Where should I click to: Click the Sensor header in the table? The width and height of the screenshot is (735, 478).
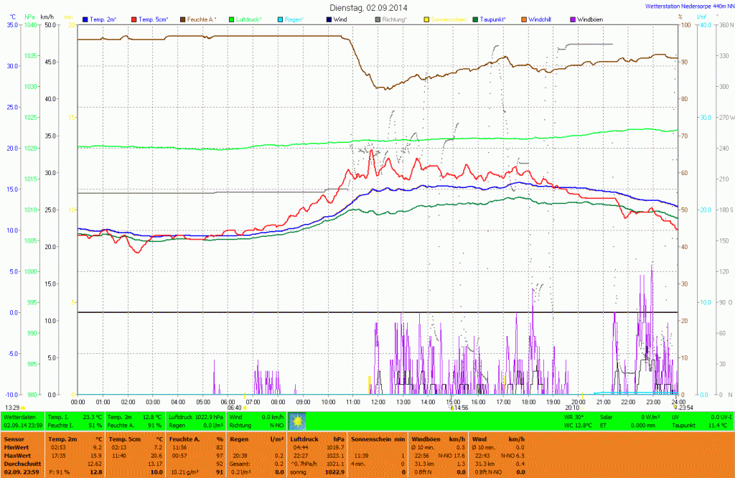click(x=14, y=438)
